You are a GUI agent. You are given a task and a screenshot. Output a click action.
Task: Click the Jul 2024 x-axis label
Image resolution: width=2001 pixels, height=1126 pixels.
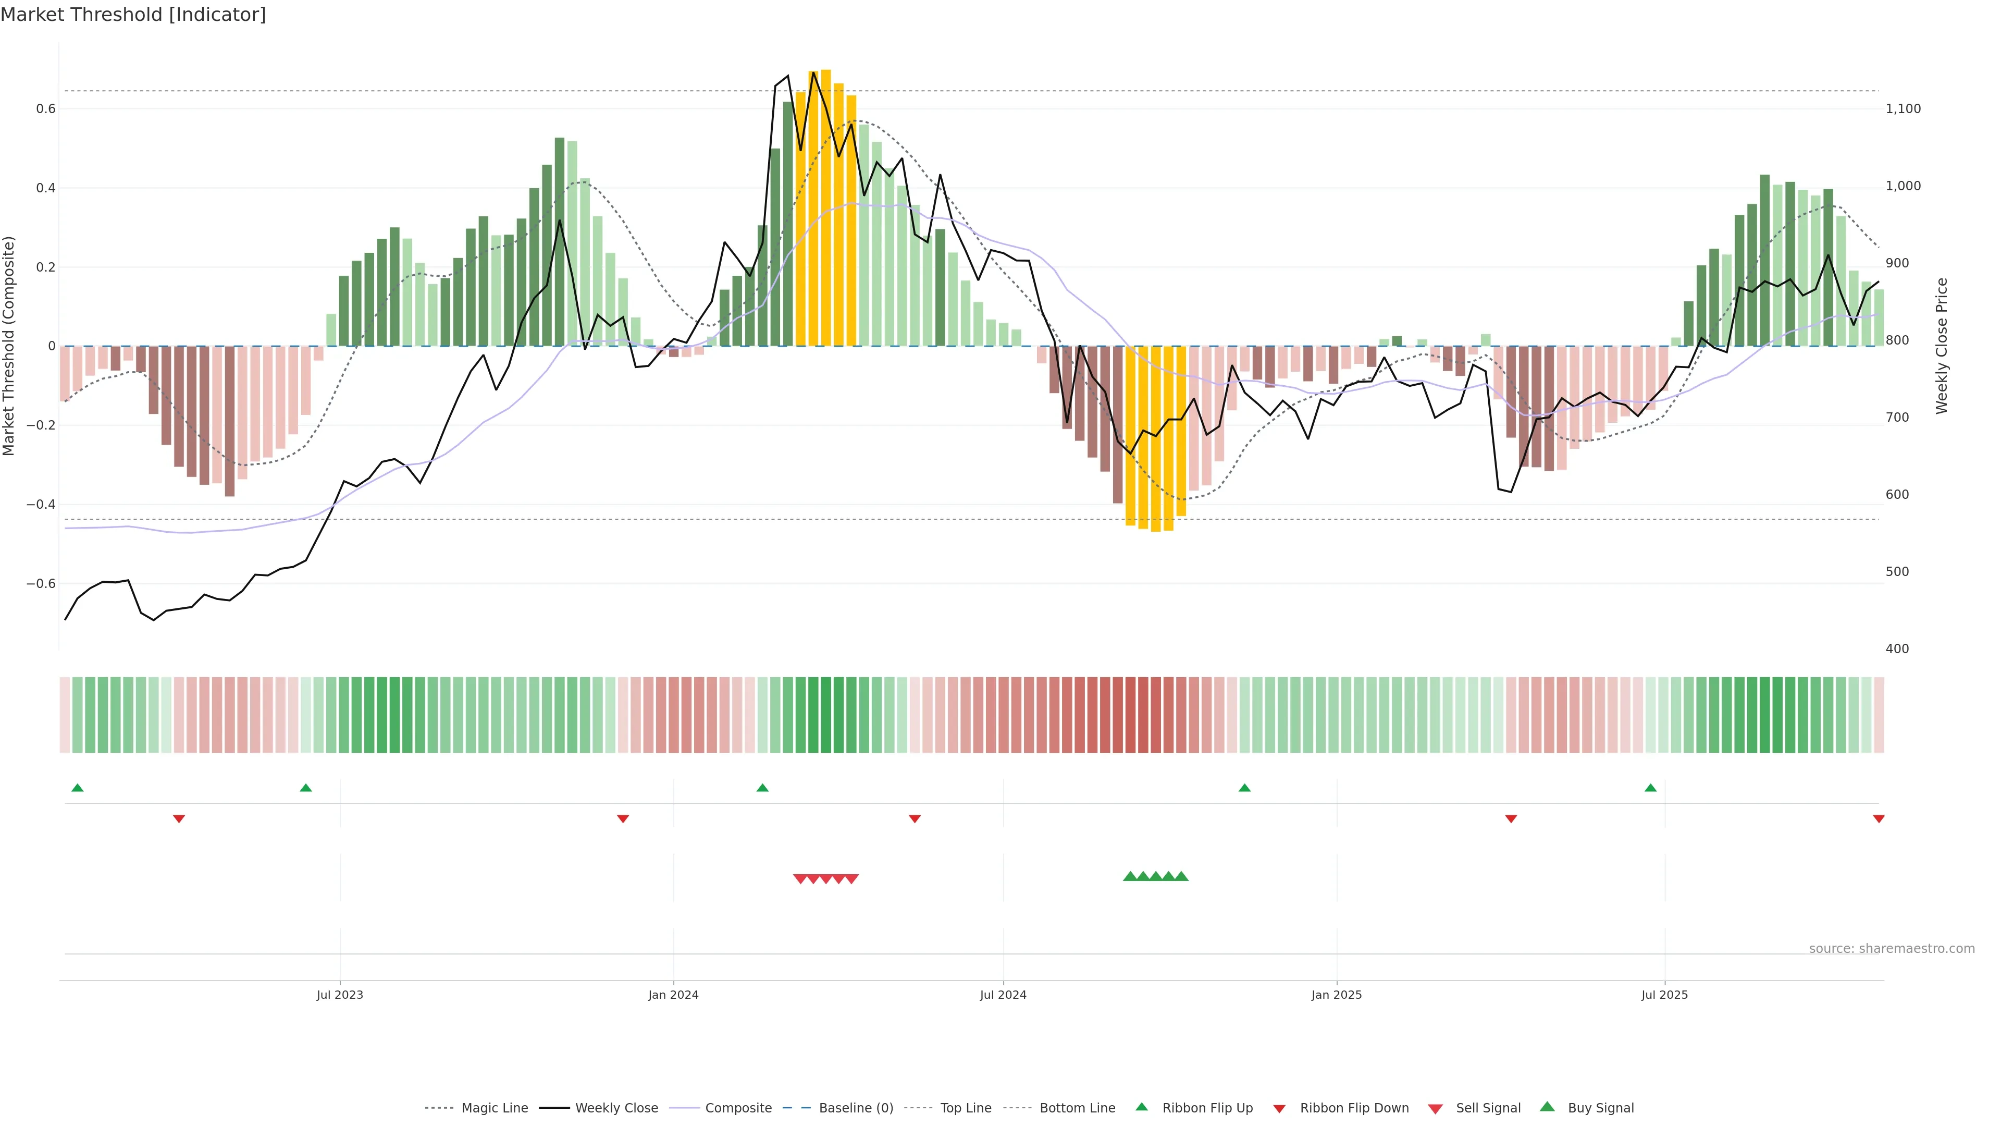click(x=1003, y=995)
